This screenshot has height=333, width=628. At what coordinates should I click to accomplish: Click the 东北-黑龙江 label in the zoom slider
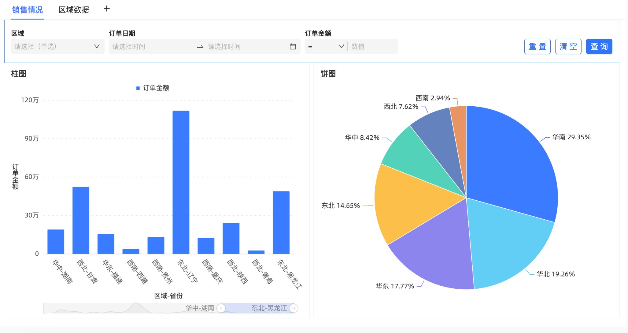(x=269, y=308)
